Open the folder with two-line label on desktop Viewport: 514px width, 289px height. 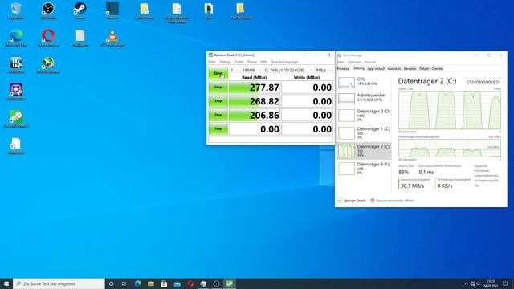click(x=177, y=13)
